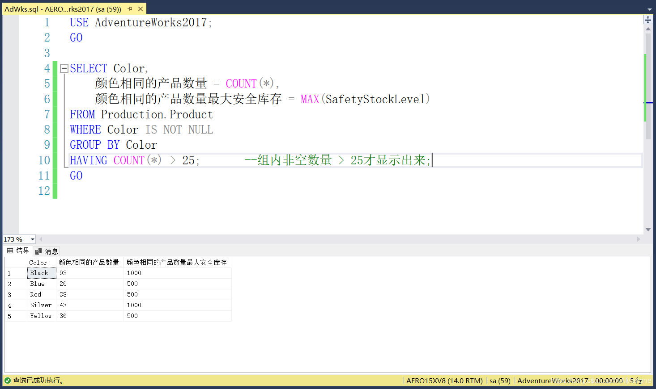
Task: Select the count cell 36
Action: (90, 316)
